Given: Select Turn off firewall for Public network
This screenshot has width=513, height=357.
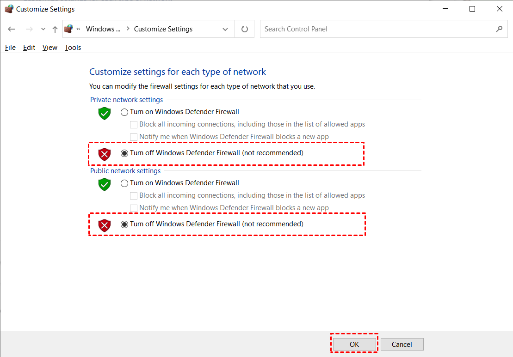Looking at the screenshot, I should click(124, 224).
